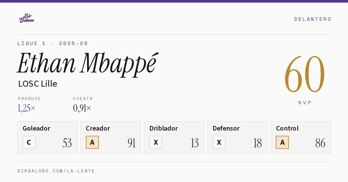
Task: Open the sirbalone.com/la-lente link
Action: pos(56,171)
